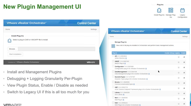This screenshot has width=191, height=106.
Task: Click lock icon after NSX Plug-in description
Action: click(140, 105)
